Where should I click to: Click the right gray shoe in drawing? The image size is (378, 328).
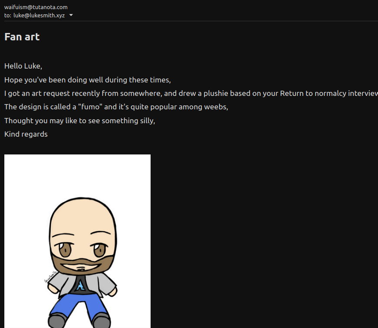(x=101, y=321)
